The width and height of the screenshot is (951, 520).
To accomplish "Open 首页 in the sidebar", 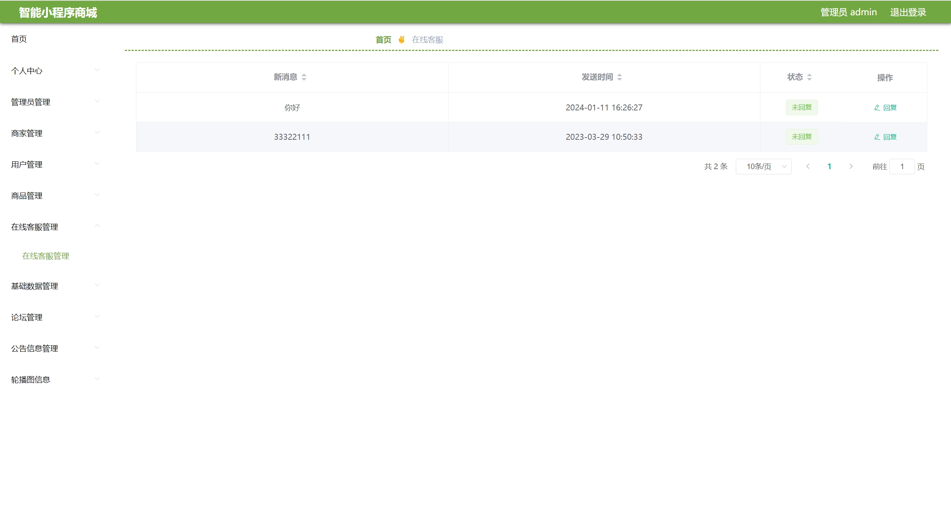I will pos(19,39).
